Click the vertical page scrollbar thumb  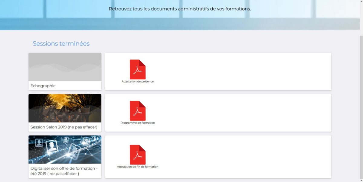tap(361, 106)
